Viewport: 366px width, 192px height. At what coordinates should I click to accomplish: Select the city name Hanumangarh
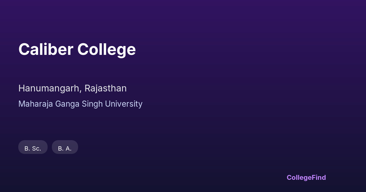(x=49, y=88)
